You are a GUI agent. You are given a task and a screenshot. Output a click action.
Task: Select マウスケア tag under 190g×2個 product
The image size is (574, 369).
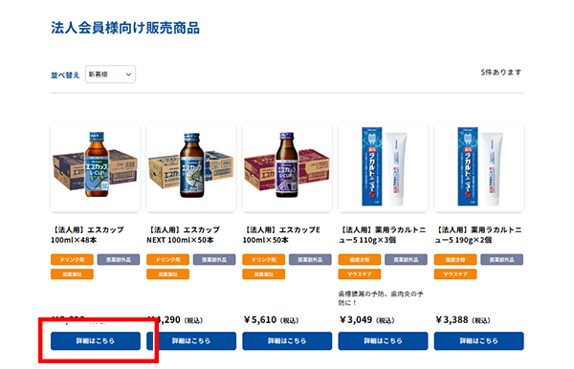click(455, 274)
